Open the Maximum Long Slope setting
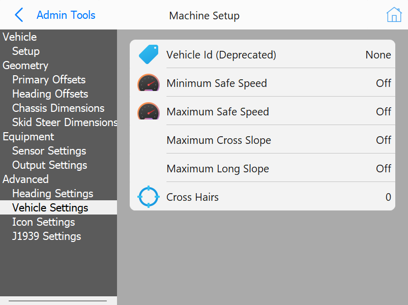This screenshot has width=408, height=305. point(263,168)
